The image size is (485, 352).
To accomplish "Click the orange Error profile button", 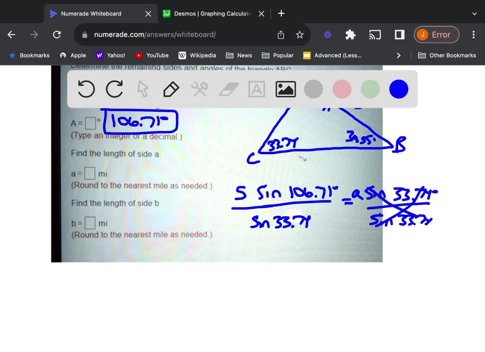I will [436, 35].
